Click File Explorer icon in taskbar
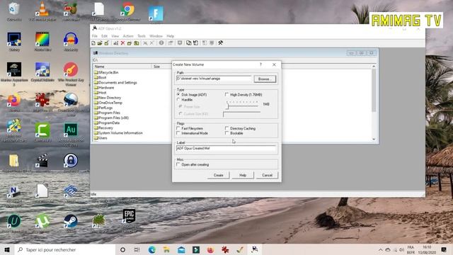 coord(166,250)
